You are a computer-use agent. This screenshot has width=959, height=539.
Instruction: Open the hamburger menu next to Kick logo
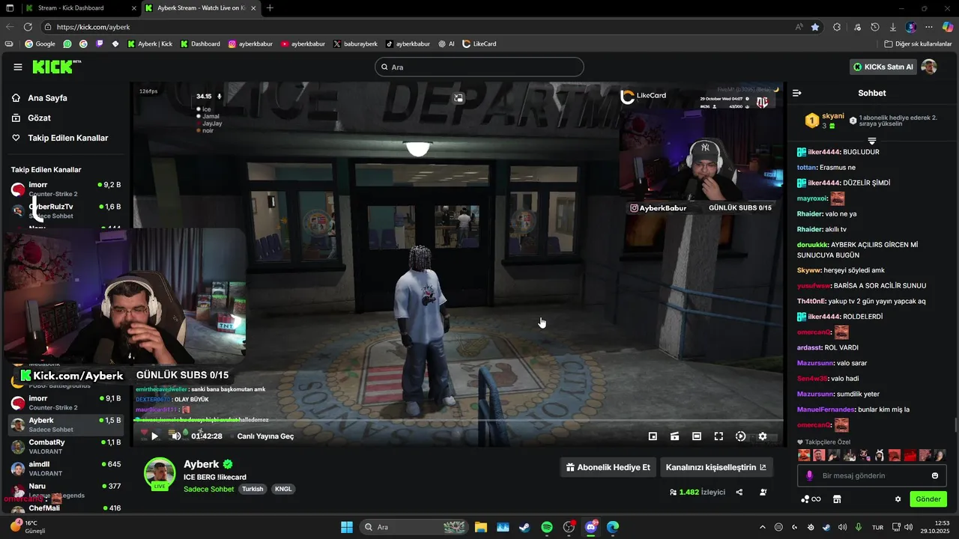click(x=18, y=67)
